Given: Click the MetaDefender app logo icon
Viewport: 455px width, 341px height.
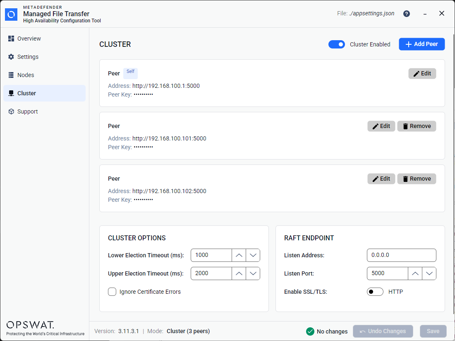Looking at the screenshot, I should [11, 15].
